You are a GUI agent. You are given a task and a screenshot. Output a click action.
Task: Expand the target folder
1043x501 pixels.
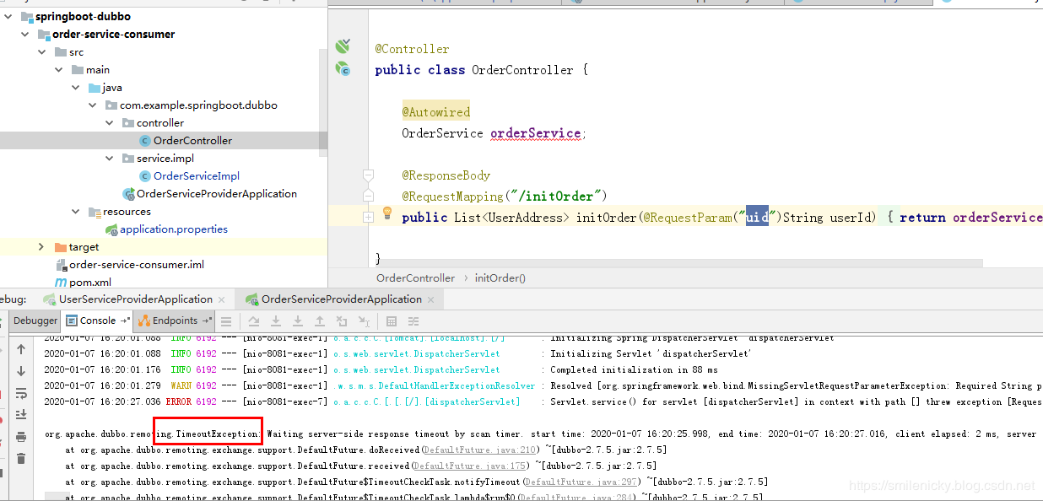41,246
